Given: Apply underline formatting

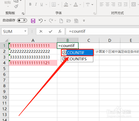Looking at the screenshot, I should point(42,4).
